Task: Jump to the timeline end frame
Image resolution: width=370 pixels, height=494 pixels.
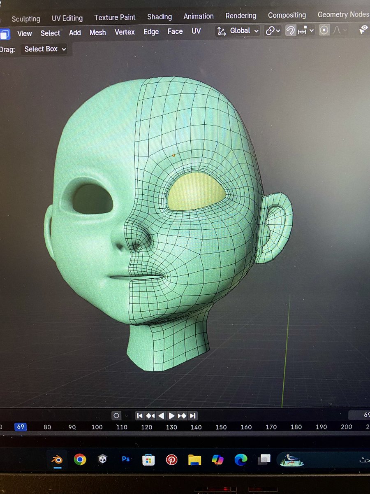Action: pos(193,416)
